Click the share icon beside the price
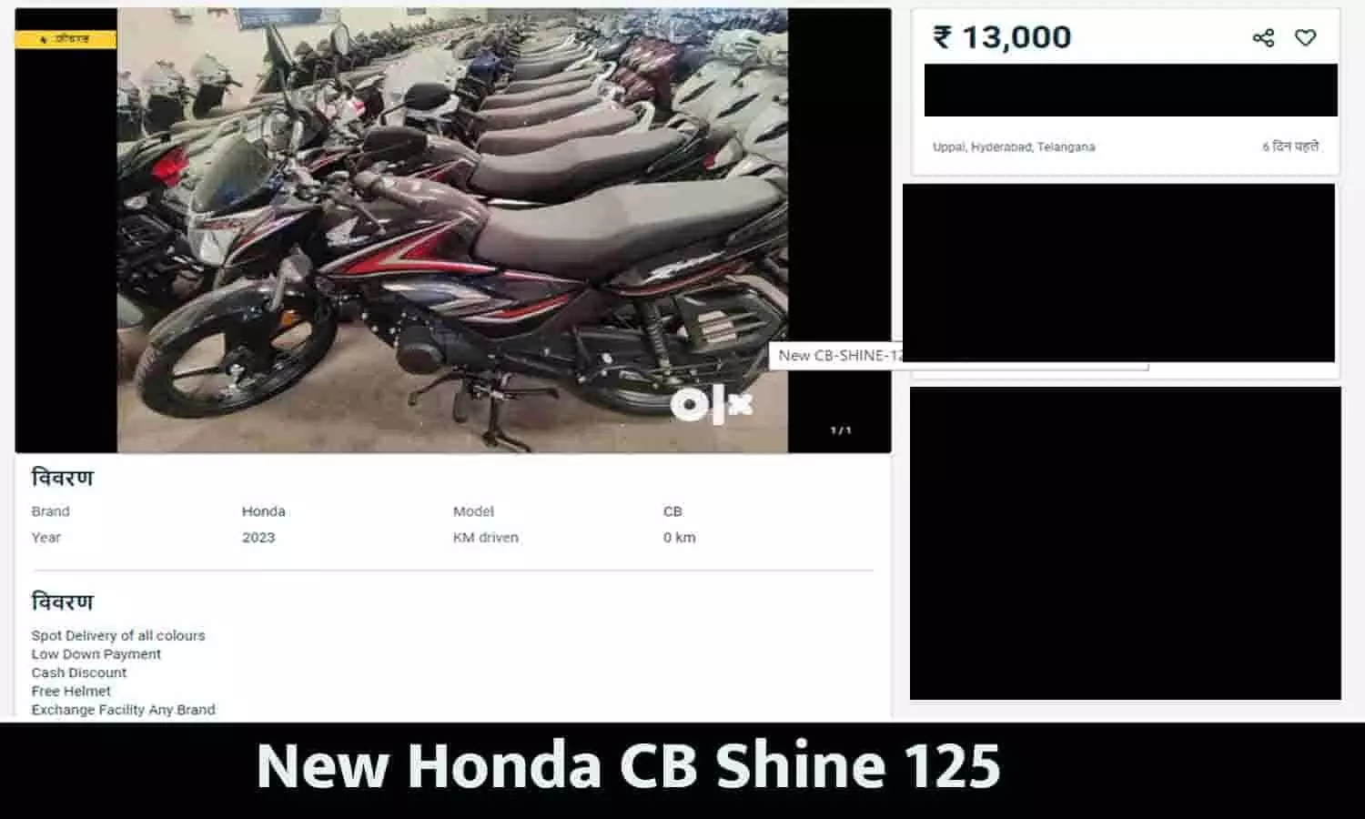Image resolution: width=1365 pixels, height=819 pixels. click(1263, 37)
